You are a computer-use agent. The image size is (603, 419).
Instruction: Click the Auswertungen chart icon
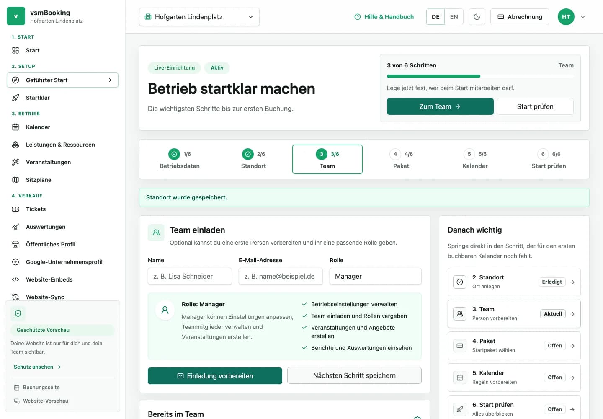[15, 227]
